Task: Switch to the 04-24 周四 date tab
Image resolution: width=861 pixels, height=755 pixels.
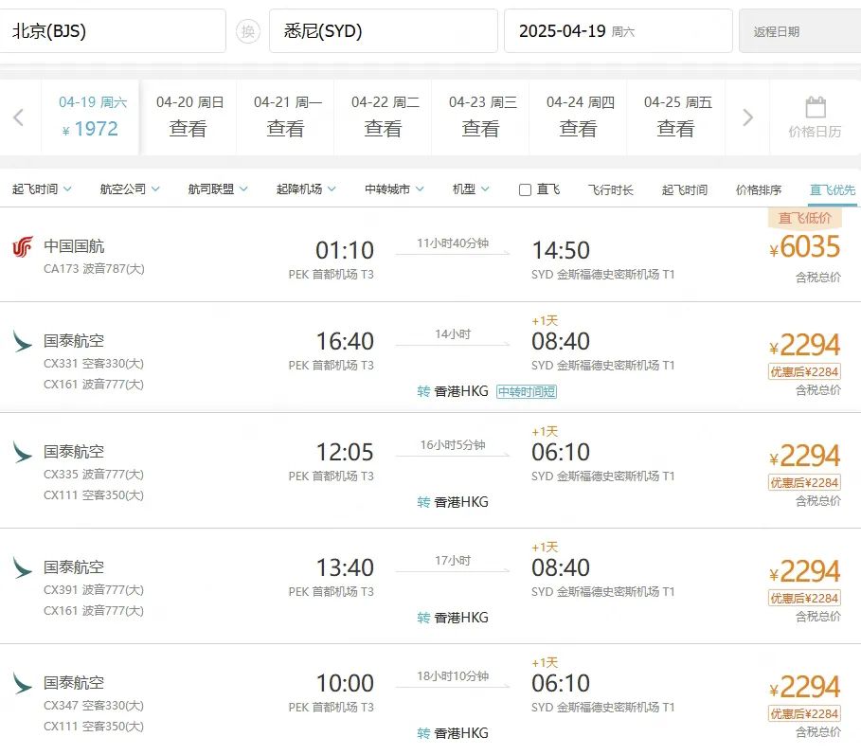Action: tap(580, 117)
